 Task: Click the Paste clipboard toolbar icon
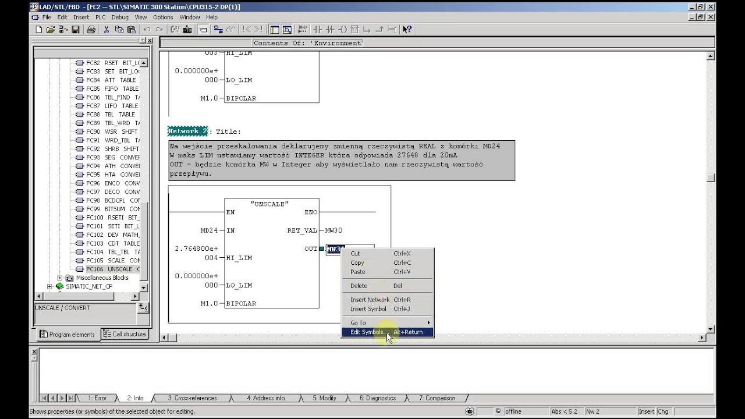(131, 30)
